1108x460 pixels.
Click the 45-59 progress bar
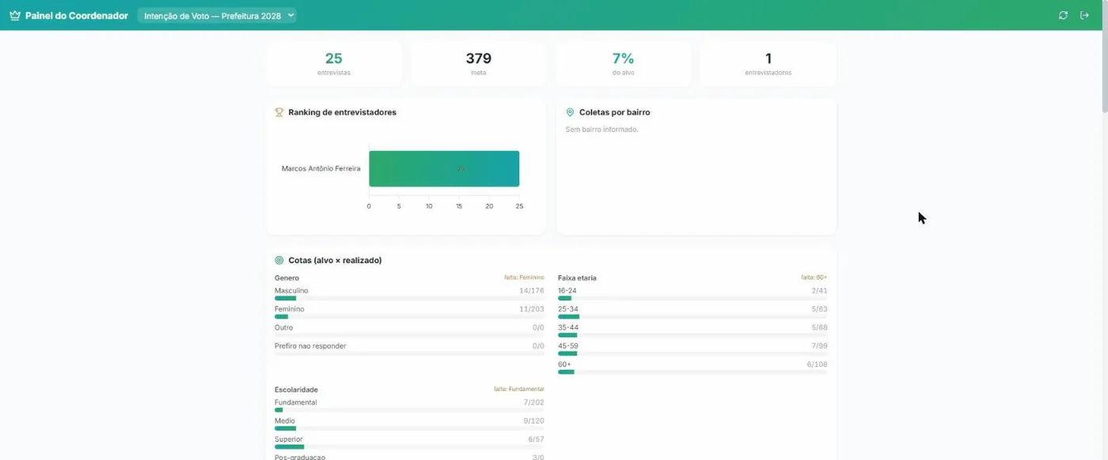(x=692, y=353)
